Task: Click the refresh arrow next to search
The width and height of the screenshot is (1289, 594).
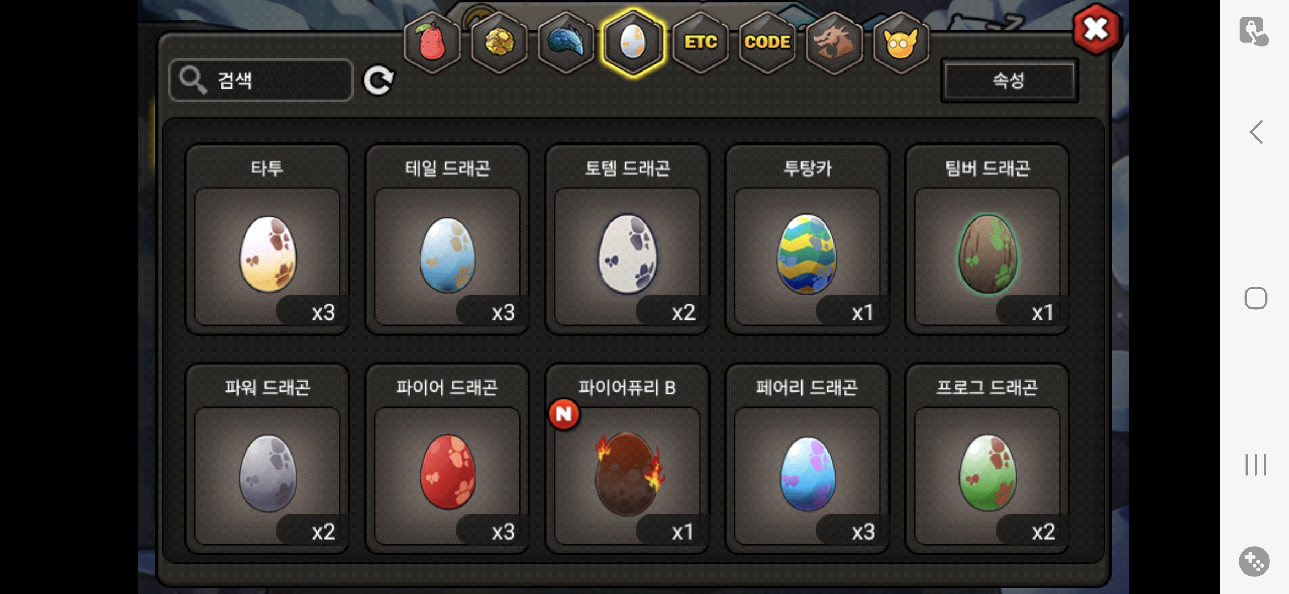Action: (378, 81)
